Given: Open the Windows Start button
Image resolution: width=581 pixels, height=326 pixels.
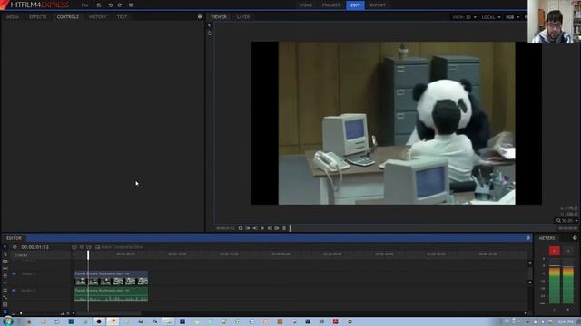Looking at the screenshot, I should coord(7,321).
